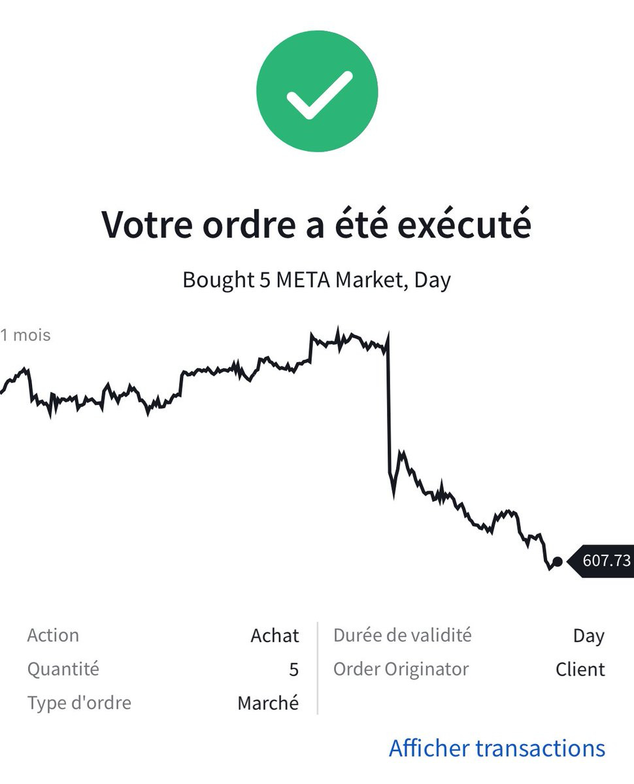Select the Achat action value
Screen dimensions: 634x784
point(275,636)
